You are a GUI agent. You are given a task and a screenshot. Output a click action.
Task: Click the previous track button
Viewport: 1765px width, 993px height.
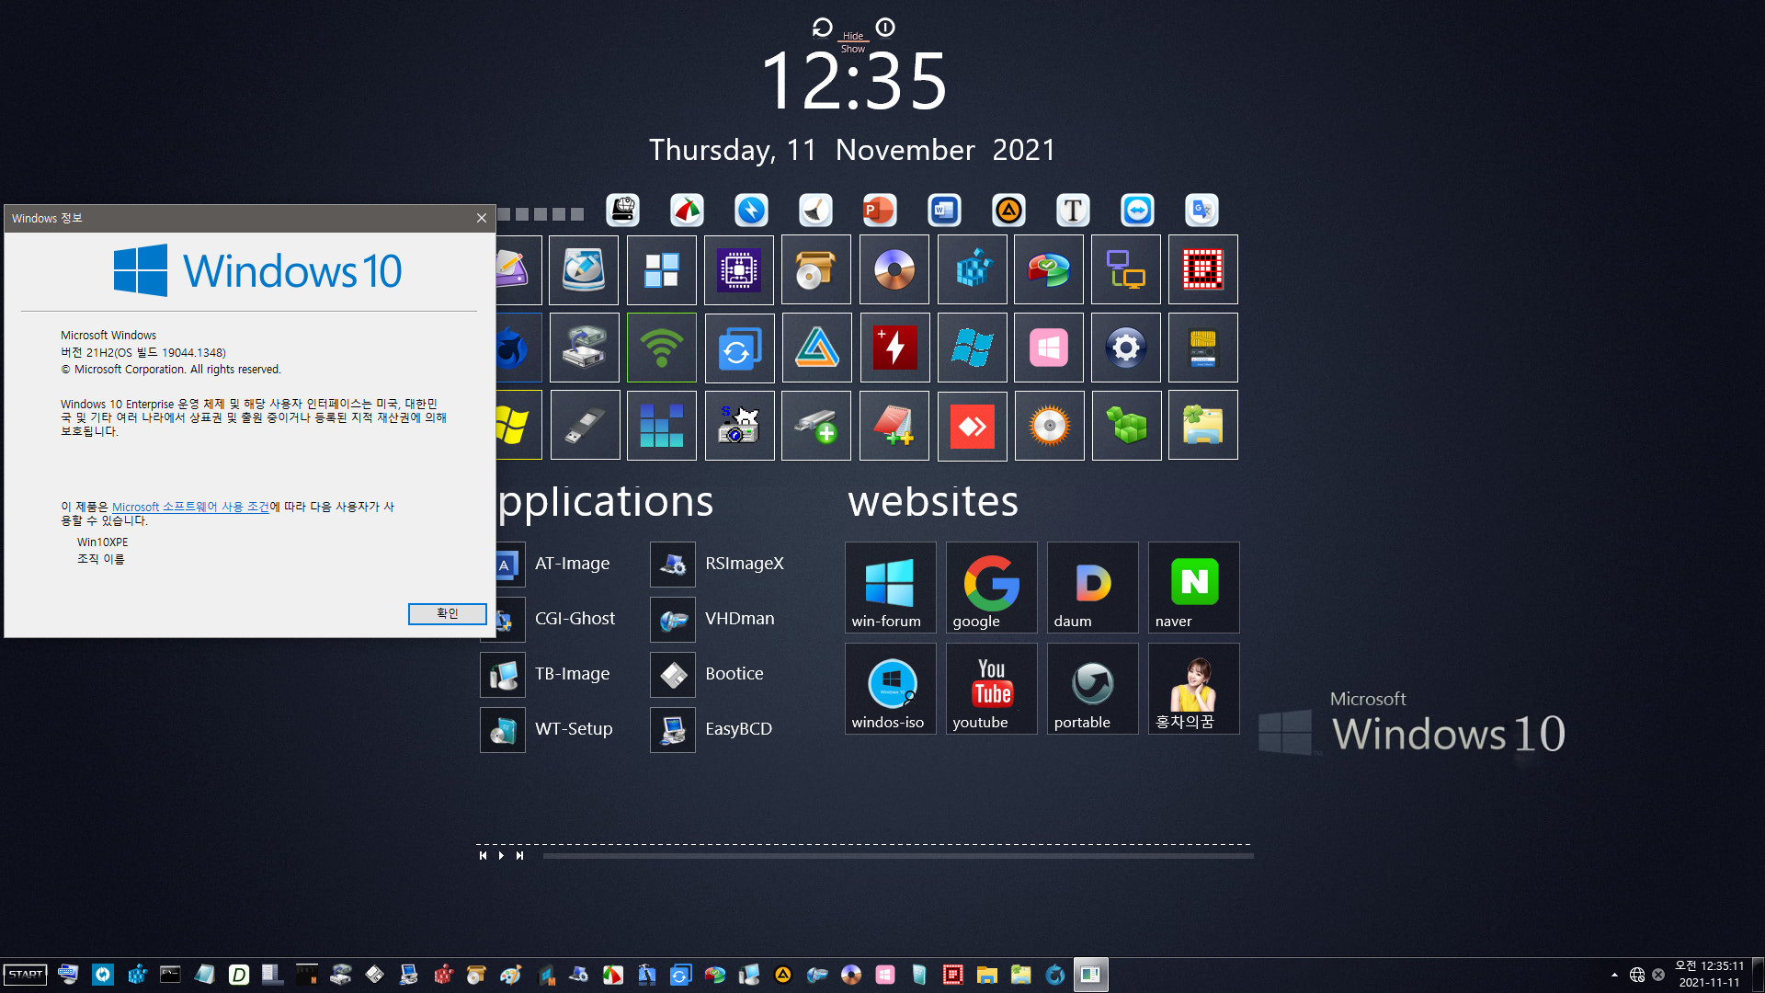click(483, 856)
